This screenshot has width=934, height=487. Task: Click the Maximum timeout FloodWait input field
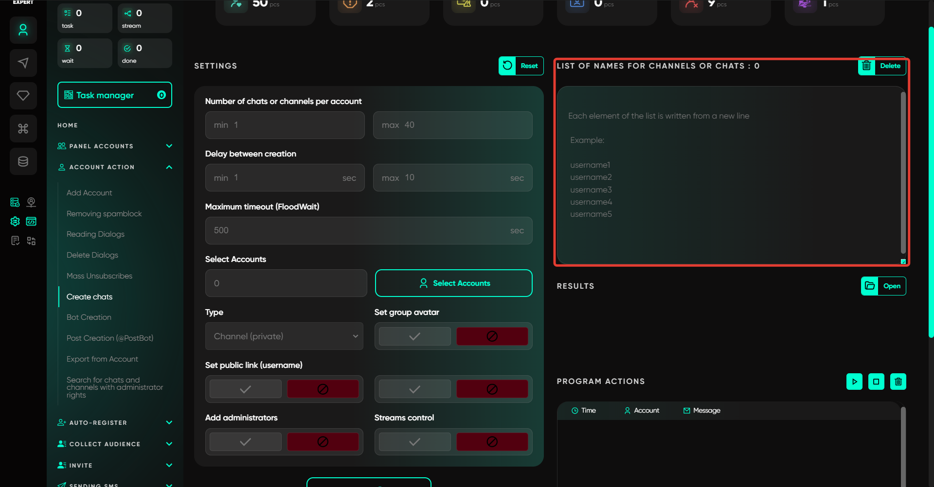[360, 230]
